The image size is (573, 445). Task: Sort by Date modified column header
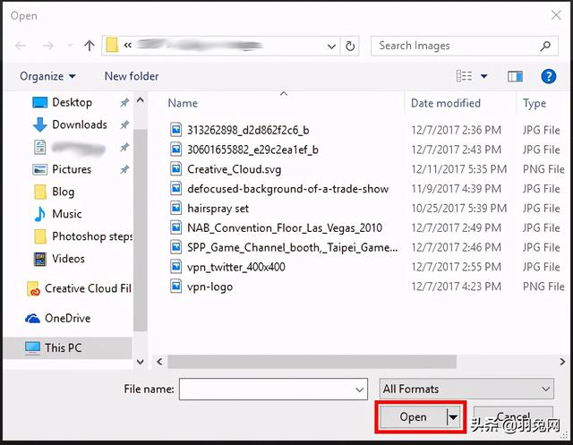pyautogui.click(x=446, y=103)
